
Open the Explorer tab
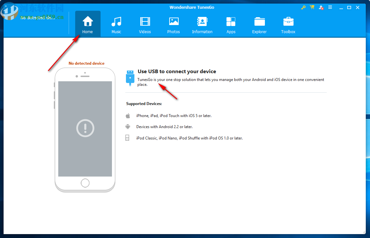259,24
